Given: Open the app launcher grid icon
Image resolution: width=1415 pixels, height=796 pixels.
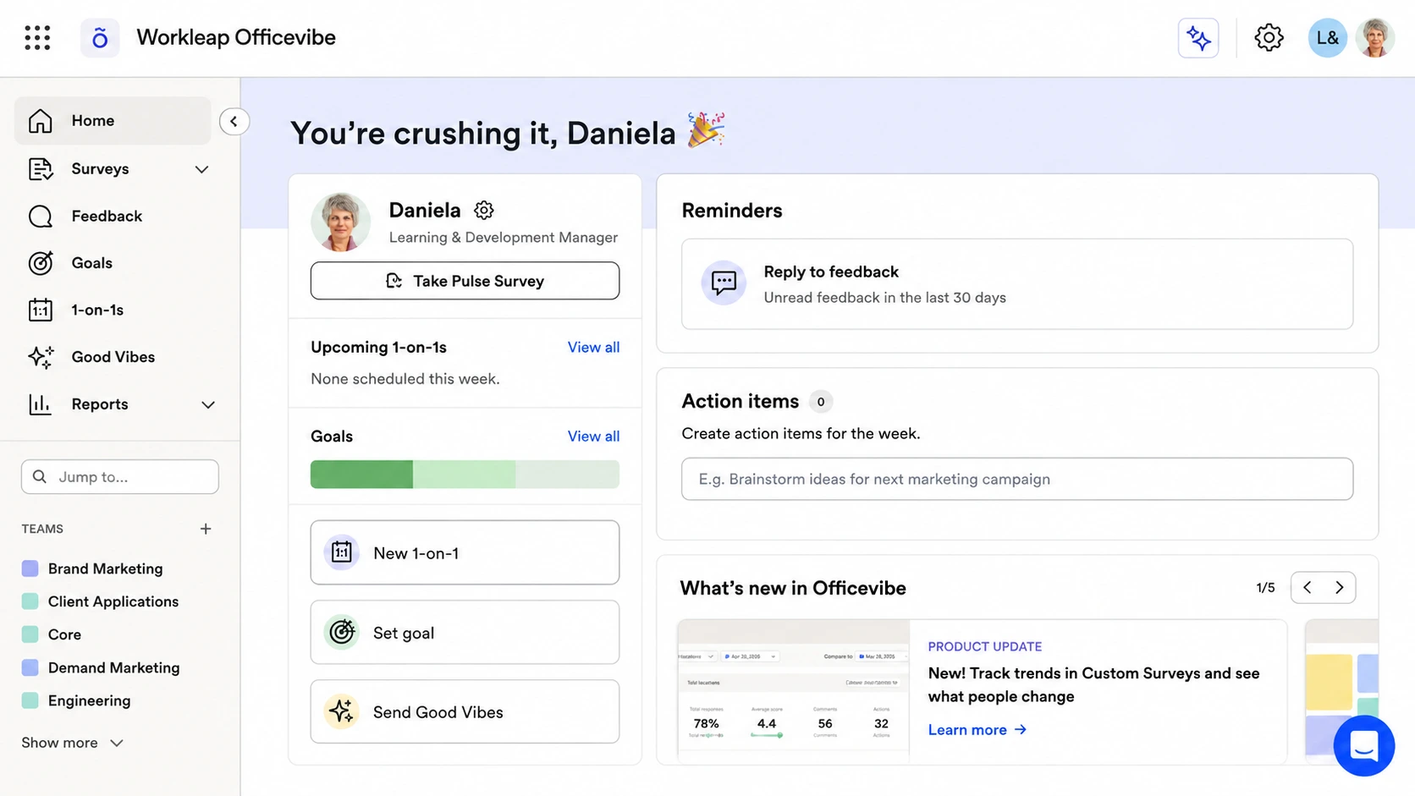Looking at the screenshot, I should coord(37,37).
